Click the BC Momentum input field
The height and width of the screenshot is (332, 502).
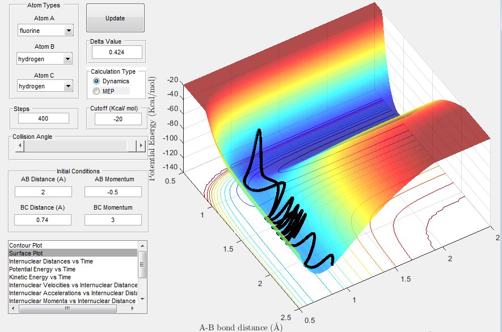pos(113,220)
